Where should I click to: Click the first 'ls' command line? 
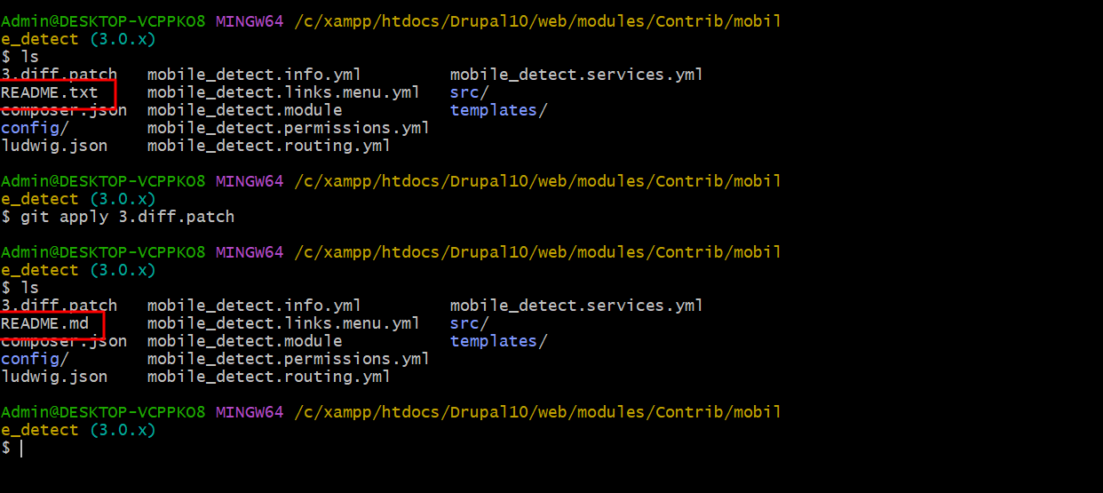pos(20,57)
